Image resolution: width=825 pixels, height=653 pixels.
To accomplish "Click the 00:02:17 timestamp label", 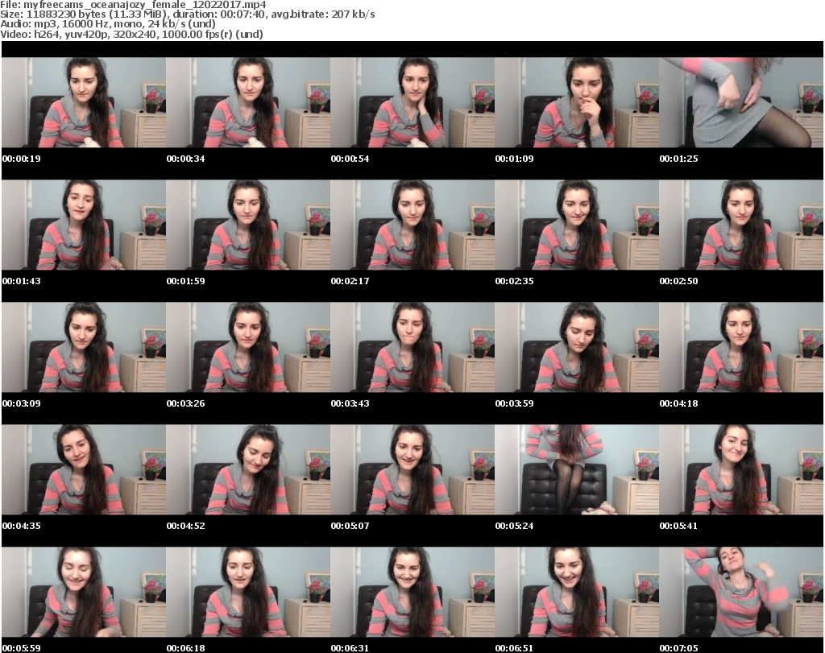I will (x=350, y=281).
